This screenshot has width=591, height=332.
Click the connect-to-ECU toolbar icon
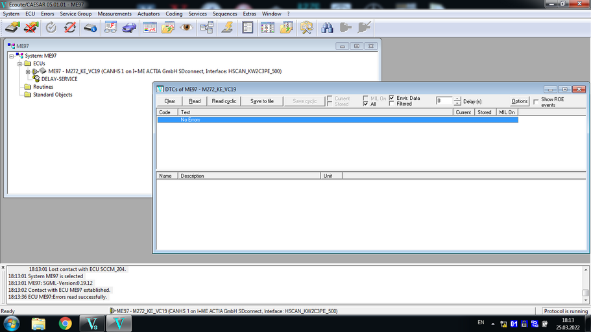(x=12, y=27)
